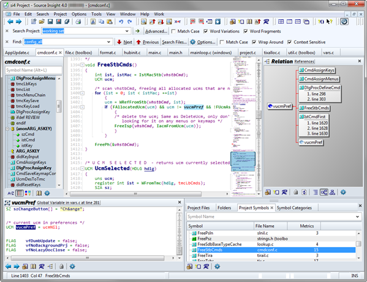Click the Search Files... button

coord(175,42)
